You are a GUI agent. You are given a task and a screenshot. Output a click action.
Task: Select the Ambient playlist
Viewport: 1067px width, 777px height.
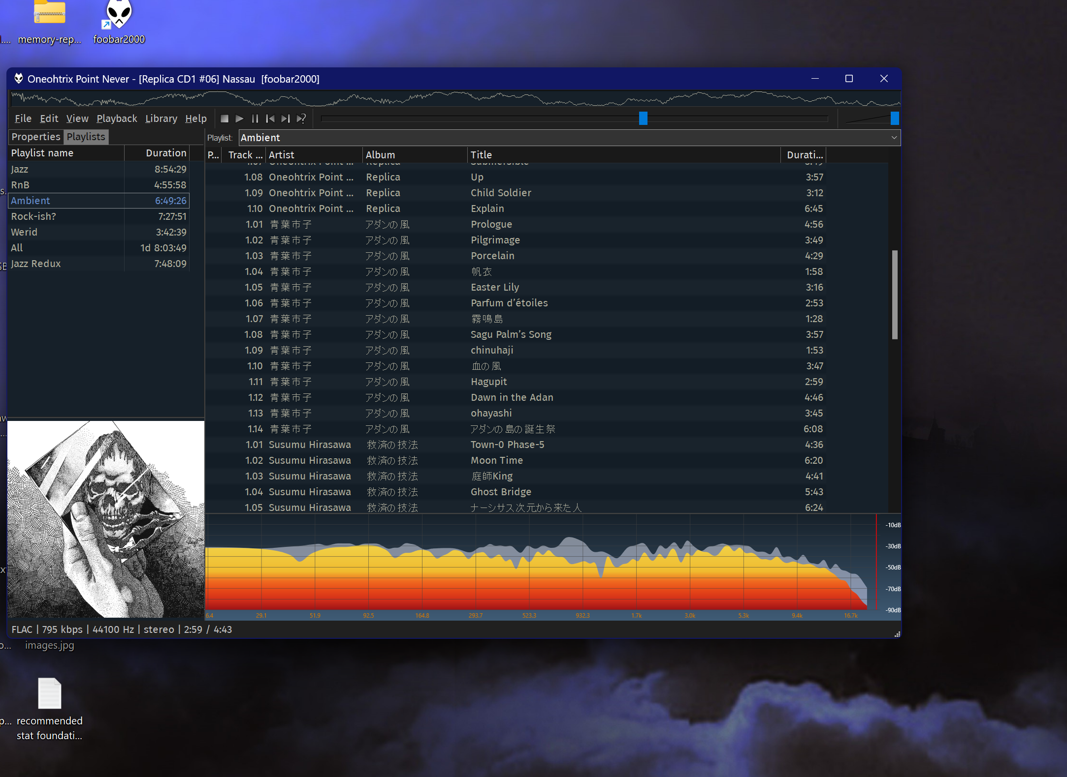[98, 201]
